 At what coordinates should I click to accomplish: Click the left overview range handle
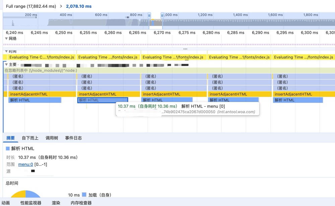coord(149,15)
